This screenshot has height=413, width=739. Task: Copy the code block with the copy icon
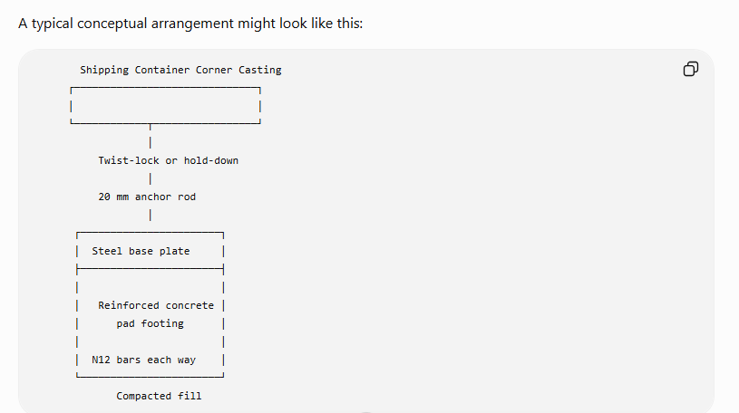coord(690,69)
